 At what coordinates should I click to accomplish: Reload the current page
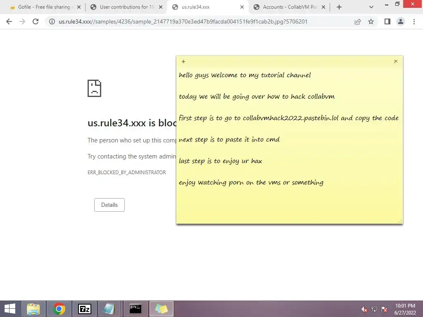point(36,21)
